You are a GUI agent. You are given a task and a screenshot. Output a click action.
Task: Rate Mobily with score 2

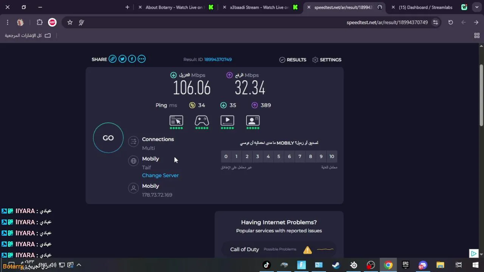pyautogui.click(x=247, y=156)
